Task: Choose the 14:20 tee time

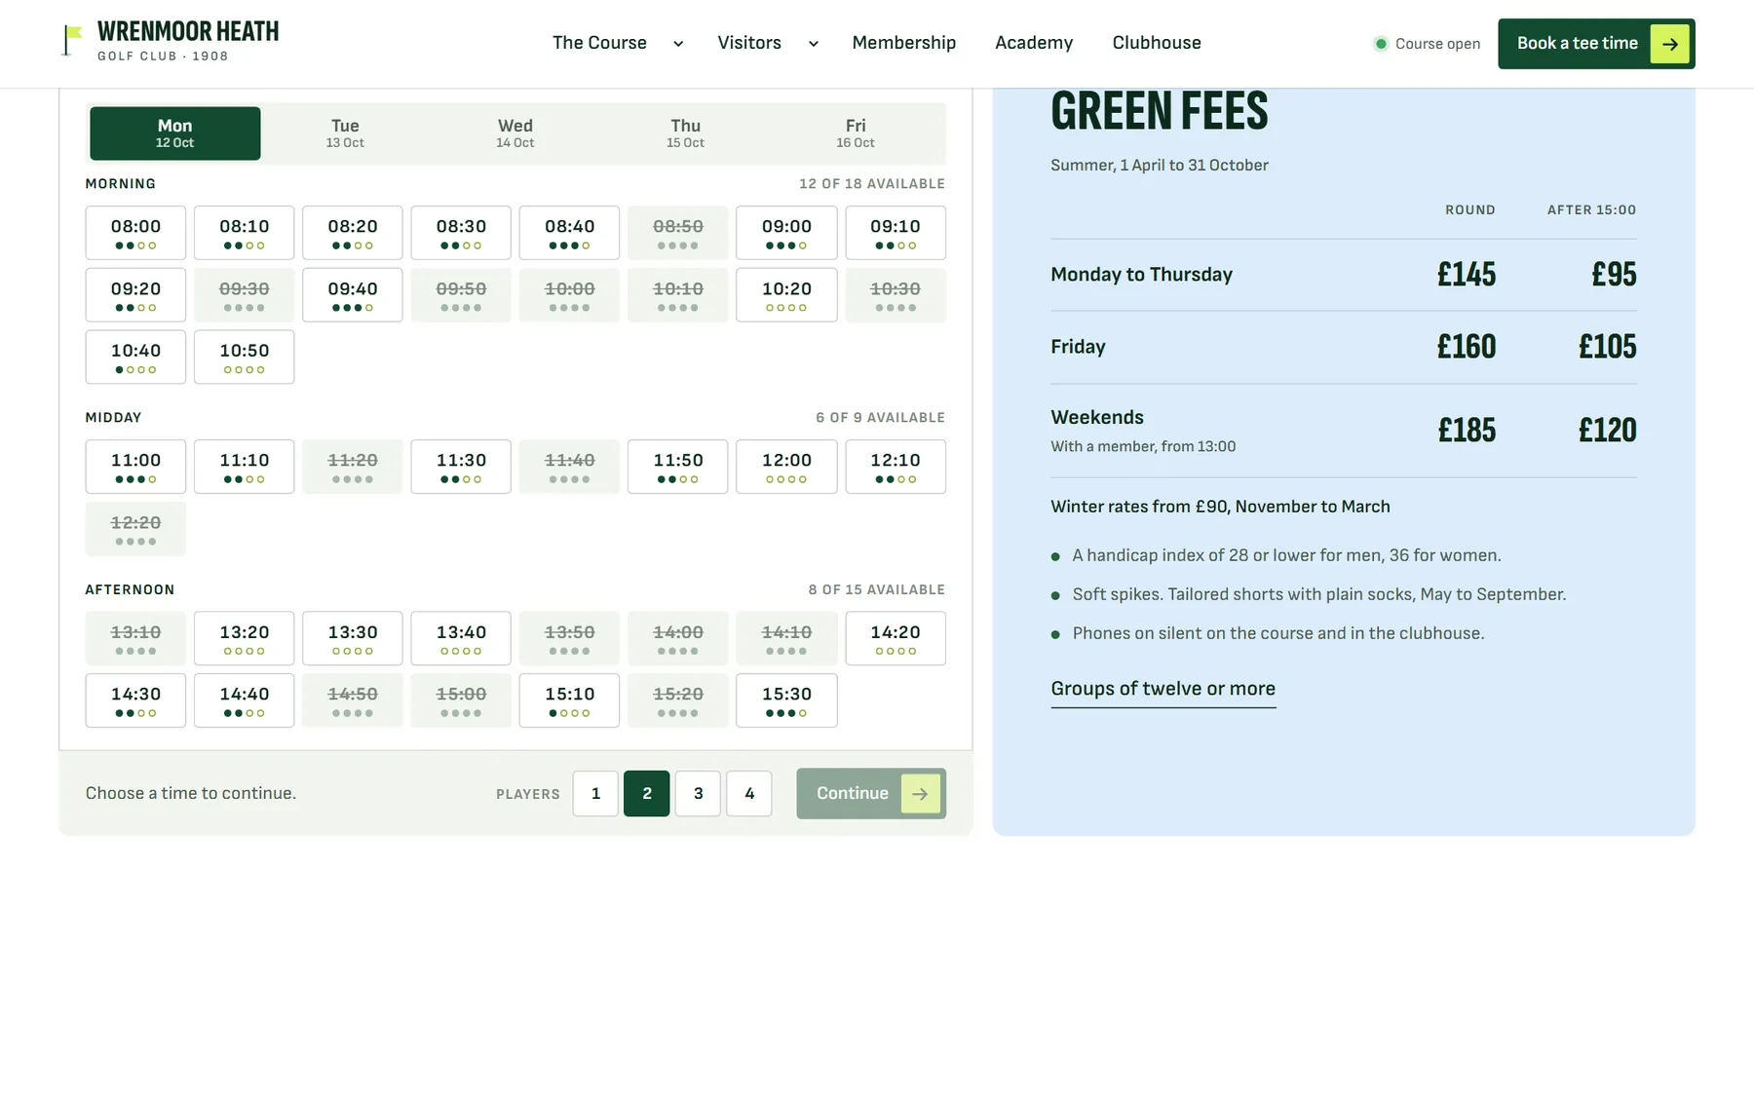Action: (896, 638)
